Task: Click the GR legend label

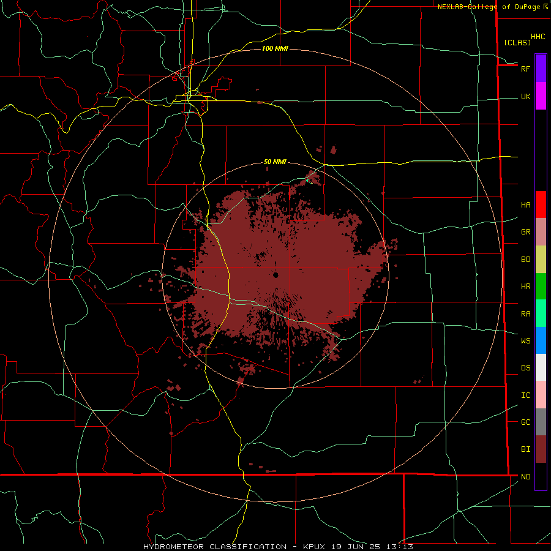Action: pyautogui.click(x=525, y=231)
